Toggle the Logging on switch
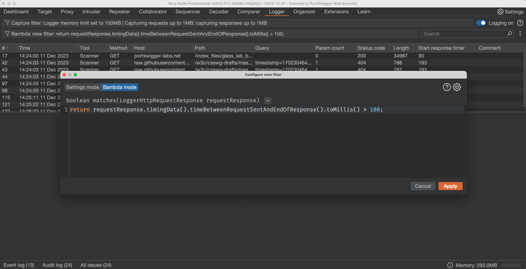Screen dimensions: 526x269 [481, 23]
